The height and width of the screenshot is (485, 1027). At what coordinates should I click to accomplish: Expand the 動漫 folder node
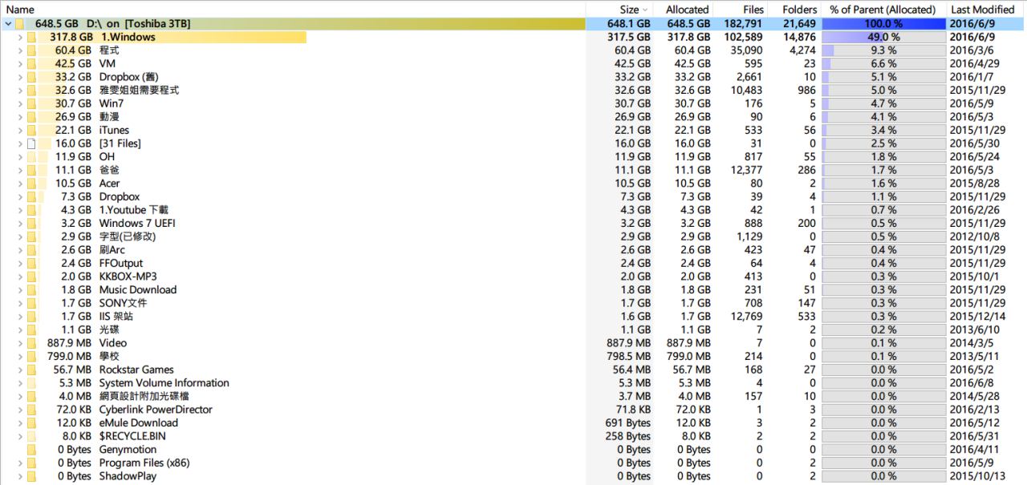(x=19, y=117)
